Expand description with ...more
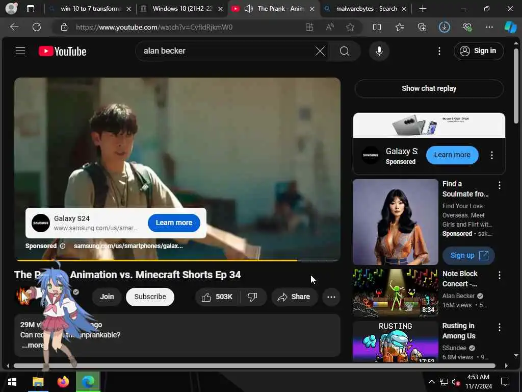The height and width of the screenshot is (392, 522). (32, 345)
